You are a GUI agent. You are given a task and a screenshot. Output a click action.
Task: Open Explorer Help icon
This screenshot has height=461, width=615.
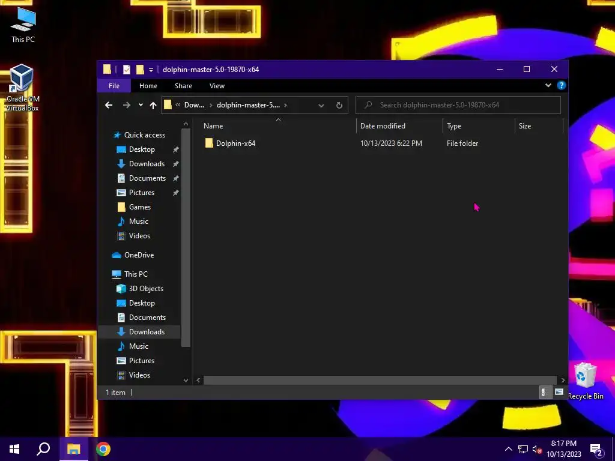(x=562, y=85)
